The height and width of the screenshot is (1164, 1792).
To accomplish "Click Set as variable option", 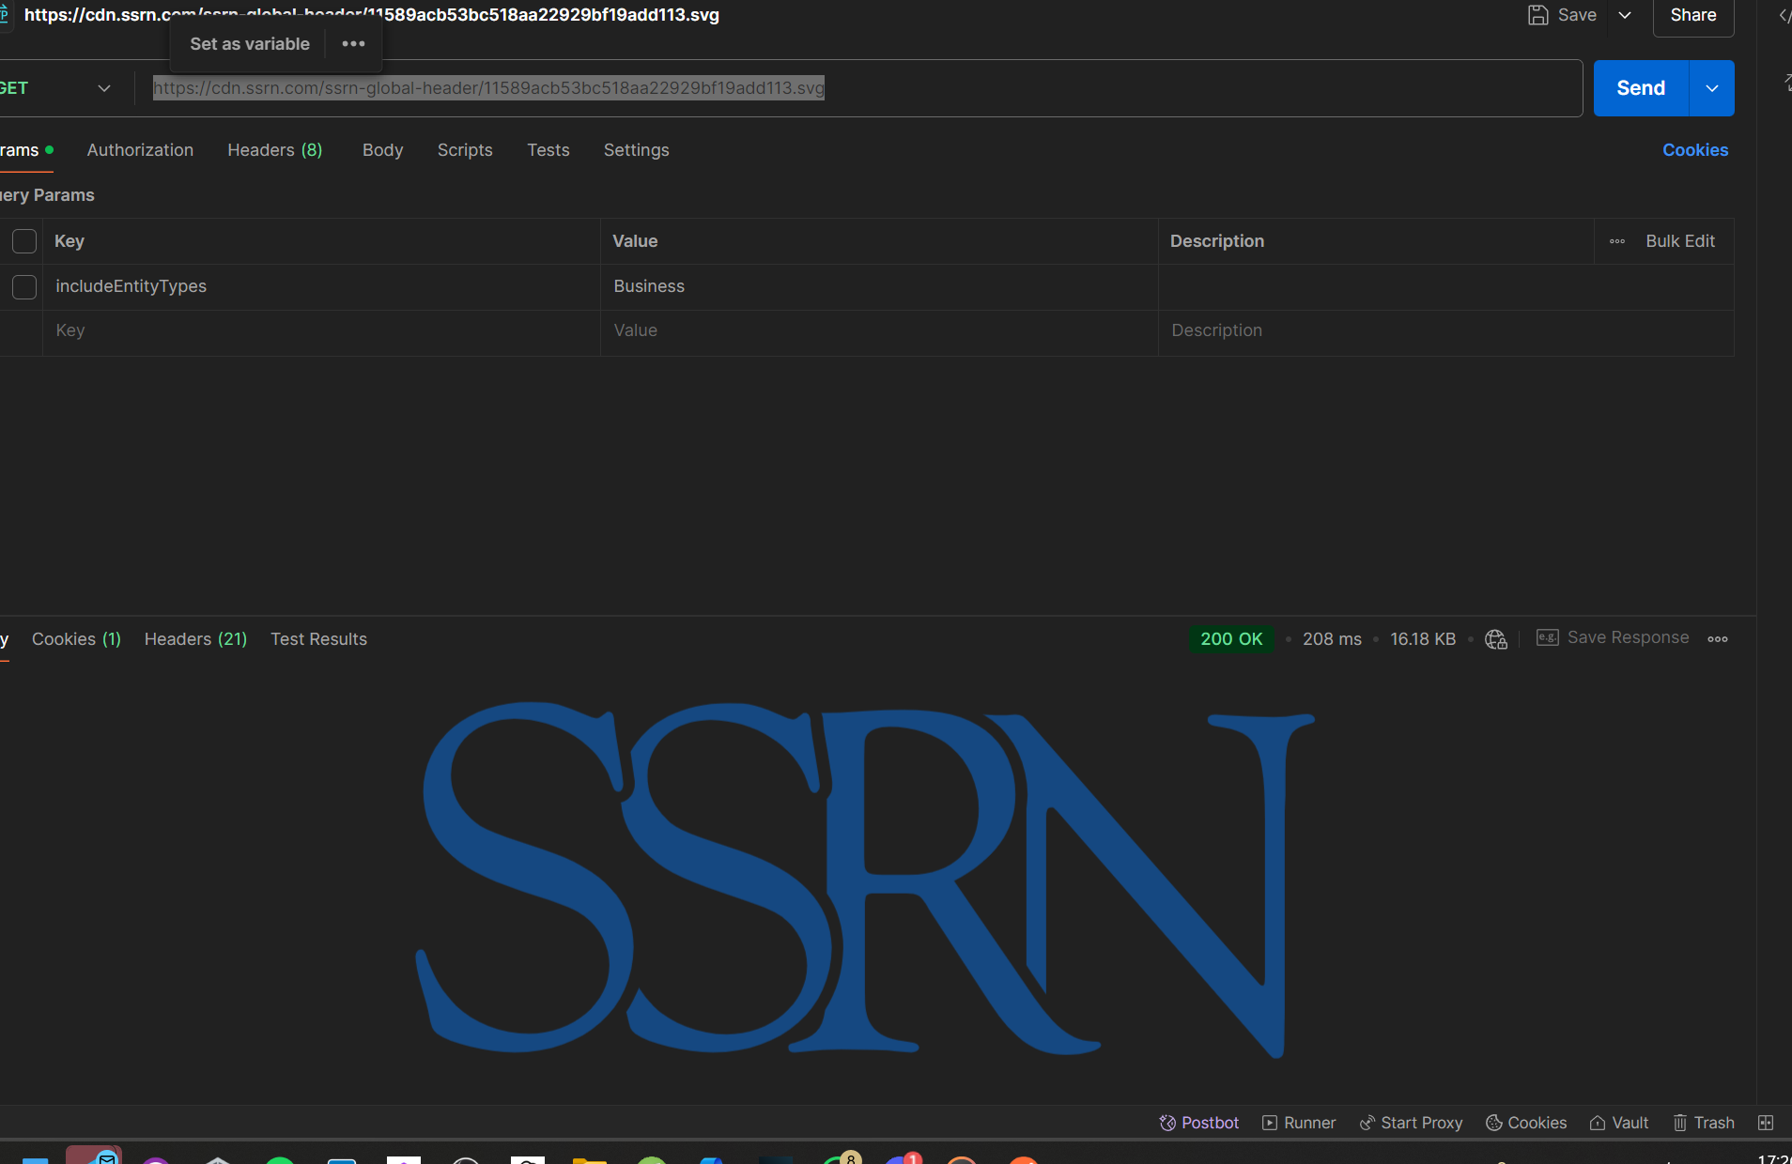I will [x=250, y=44].
